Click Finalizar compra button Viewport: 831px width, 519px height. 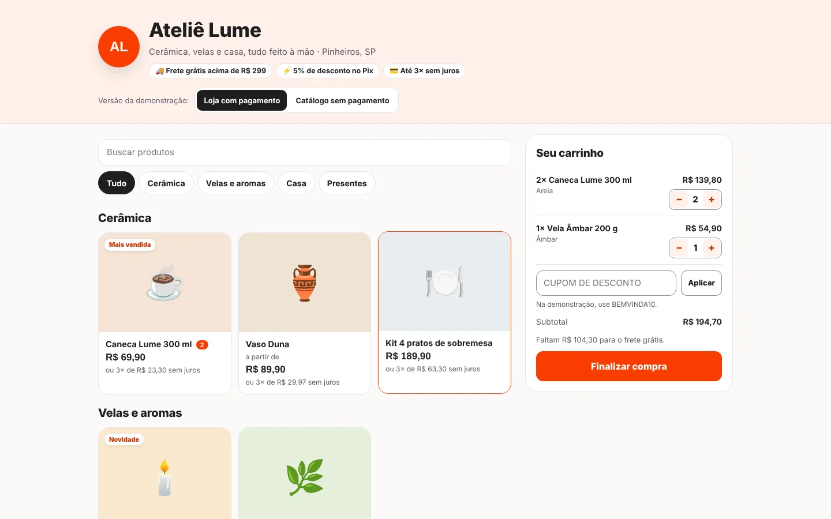[x=629, y=366]
